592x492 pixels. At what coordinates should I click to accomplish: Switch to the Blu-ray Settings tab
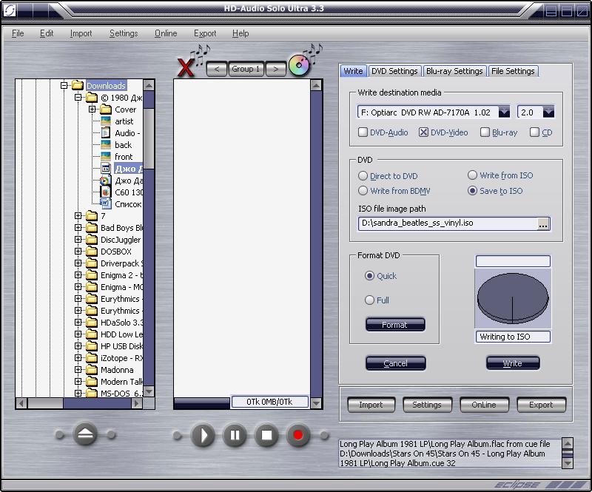click(454, 71)
